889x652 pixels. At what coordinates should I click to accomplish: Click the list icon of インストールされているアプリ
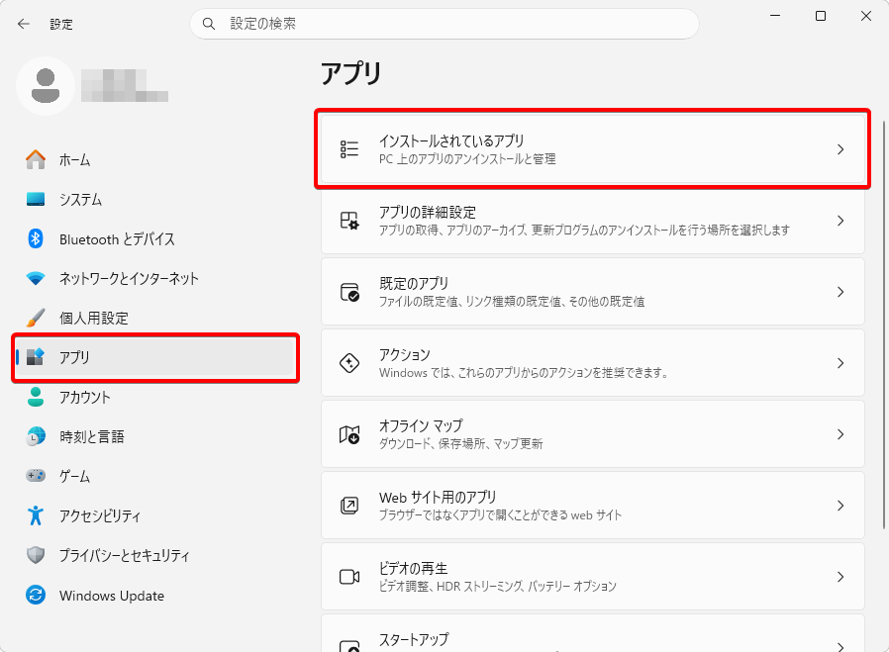pos(349,149)
